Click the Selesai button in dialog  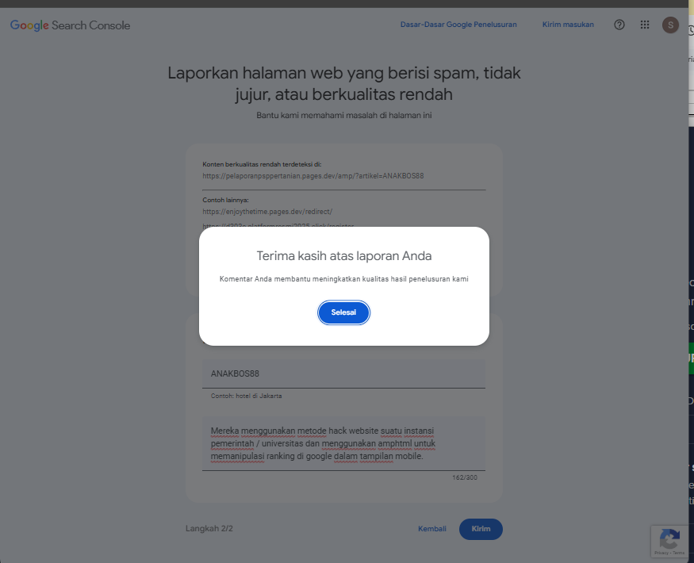pos(343,312)
